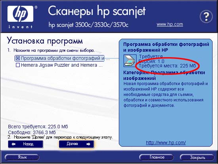218x164 pixels.
Task: Open help via question mark icon
Action: point(206,16)
